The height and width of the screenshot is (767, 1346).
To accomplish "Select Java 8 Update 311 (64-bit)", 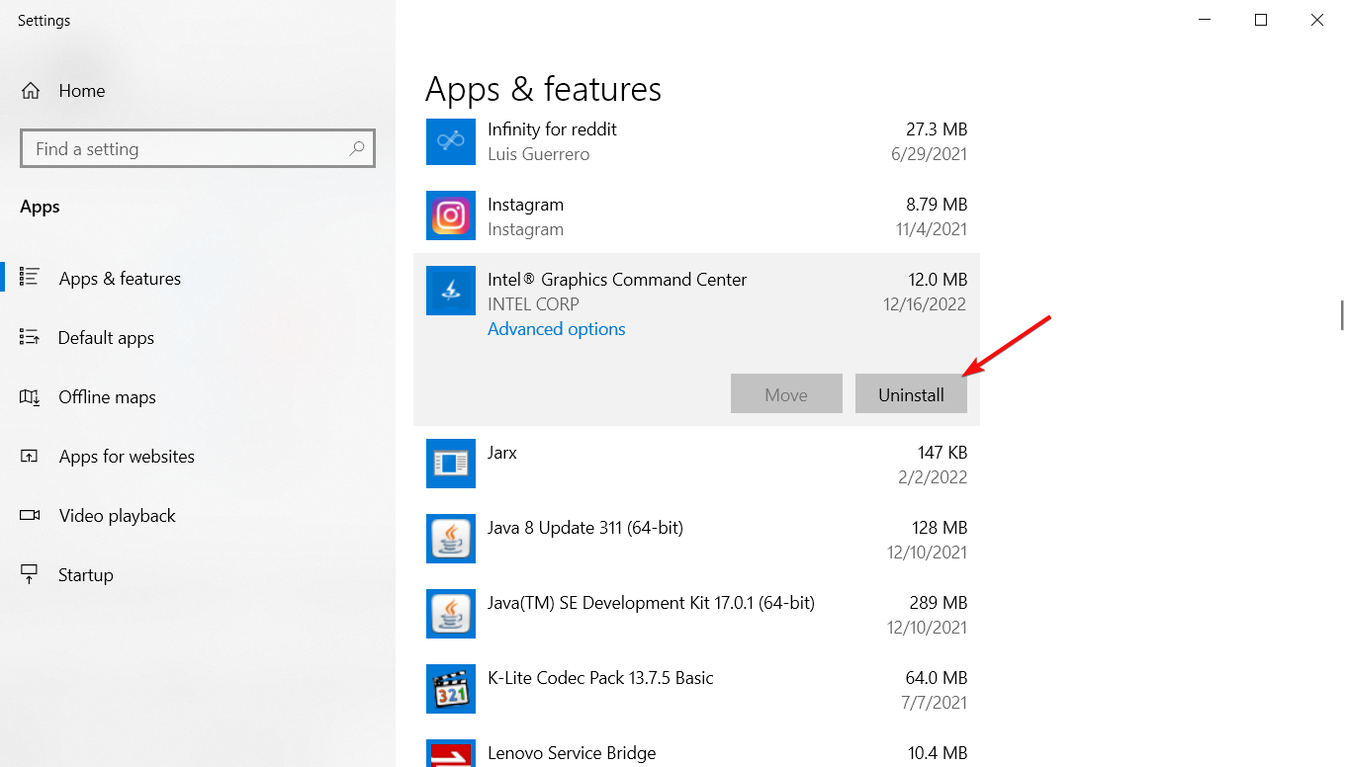I will coord(585,528).
